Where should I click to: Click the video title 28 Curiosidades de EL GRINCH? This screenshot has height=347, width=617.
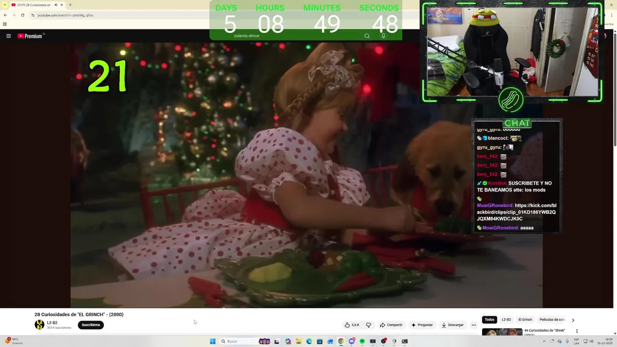79,315
